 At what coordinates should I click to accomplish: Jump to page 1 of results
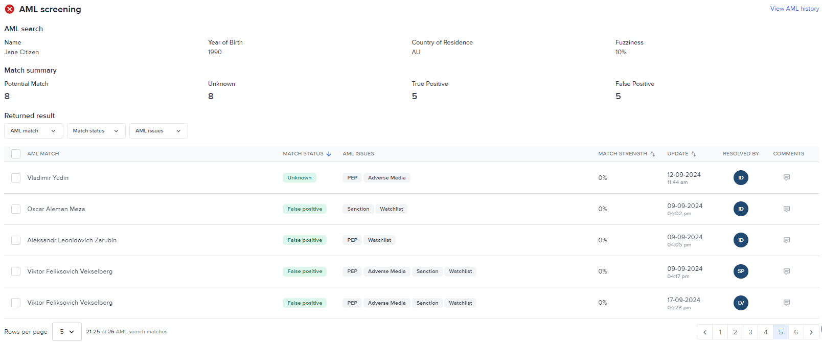(720, 332)
